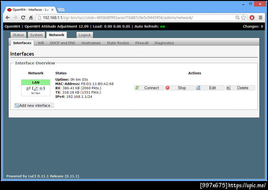Click the browser forward arrow
Viewport: 268px width, 190px height.
(15, 17)
